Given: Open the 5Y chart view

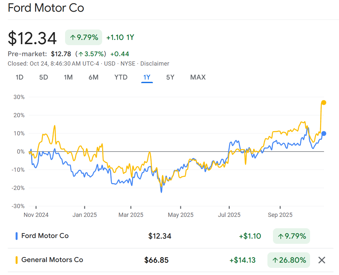Looking at the screenshot, I should tap(170, 77).
